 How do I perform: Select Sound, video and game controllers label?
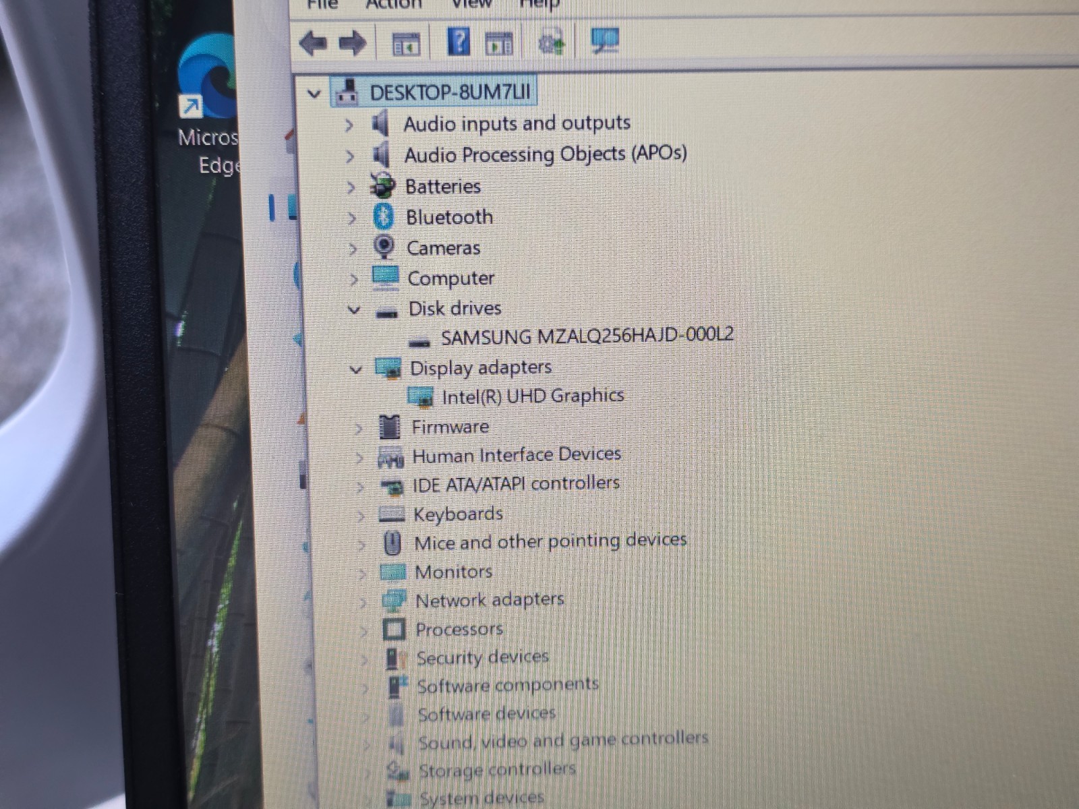coord(563,740)
